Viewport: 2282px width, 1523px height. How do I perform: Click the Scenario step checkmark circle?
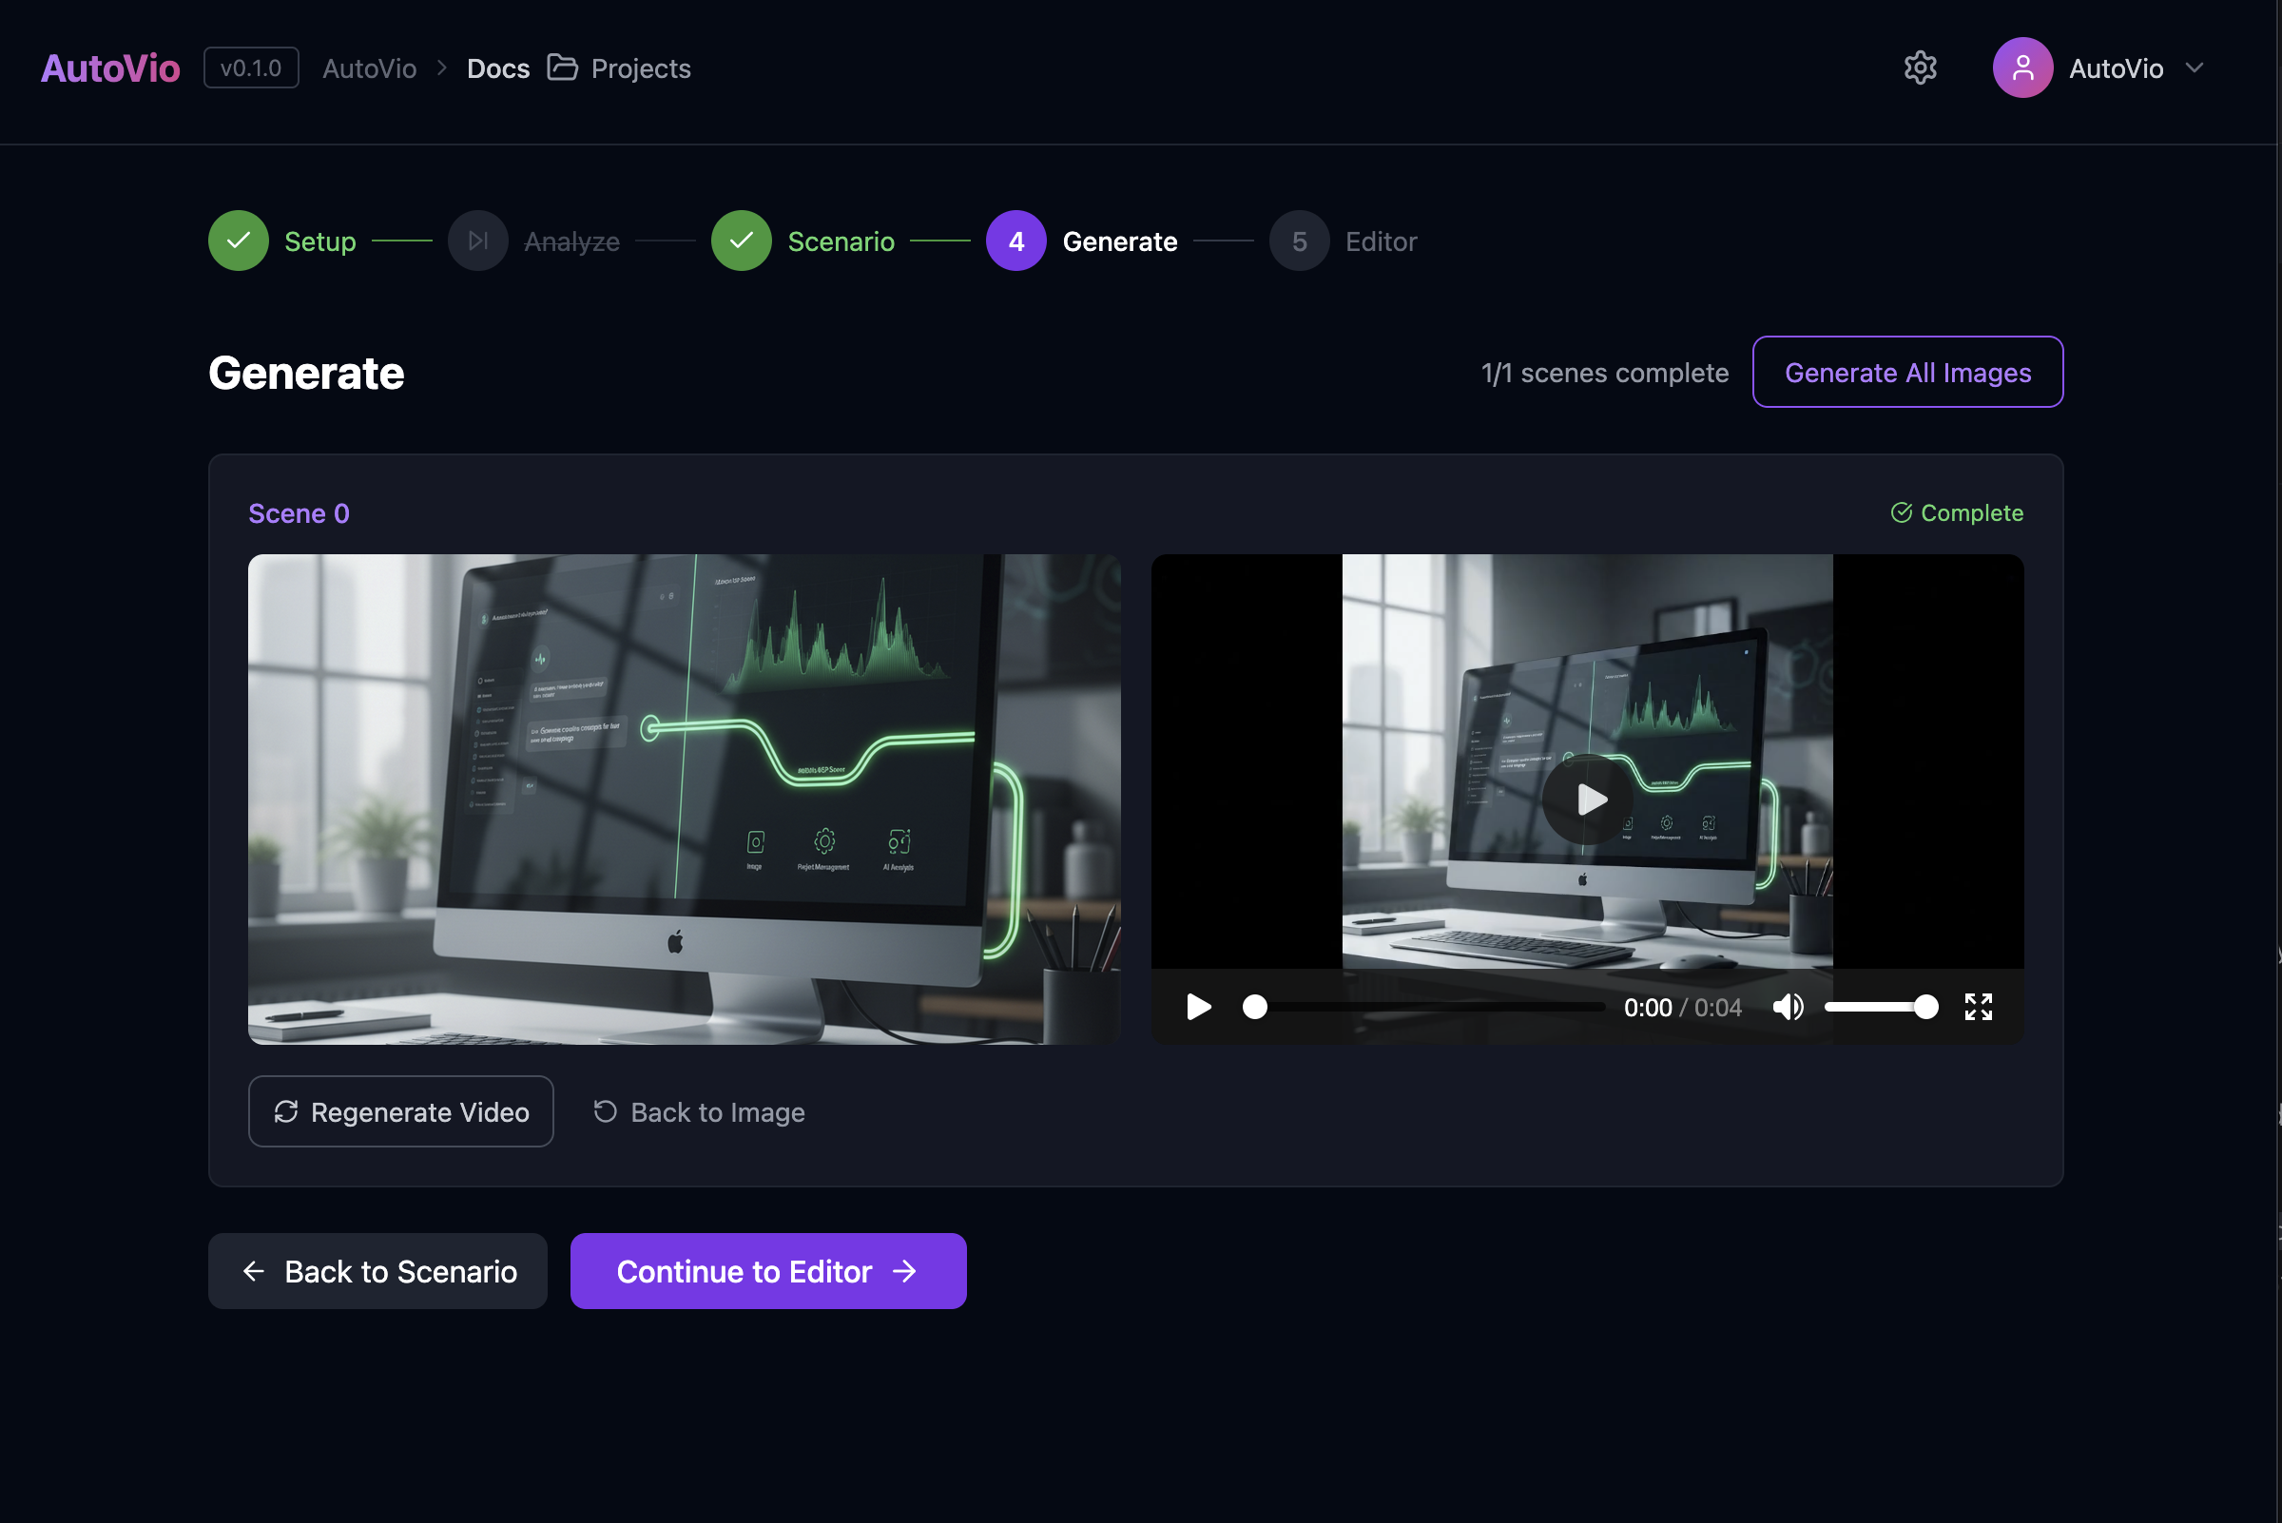[742, 241]
